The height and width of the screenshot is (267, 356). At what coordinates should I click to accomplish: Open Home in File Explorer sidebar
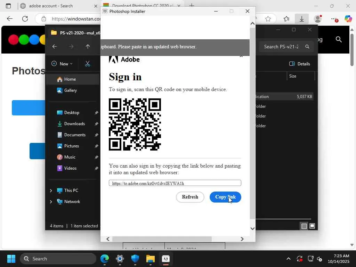point(73,79)
